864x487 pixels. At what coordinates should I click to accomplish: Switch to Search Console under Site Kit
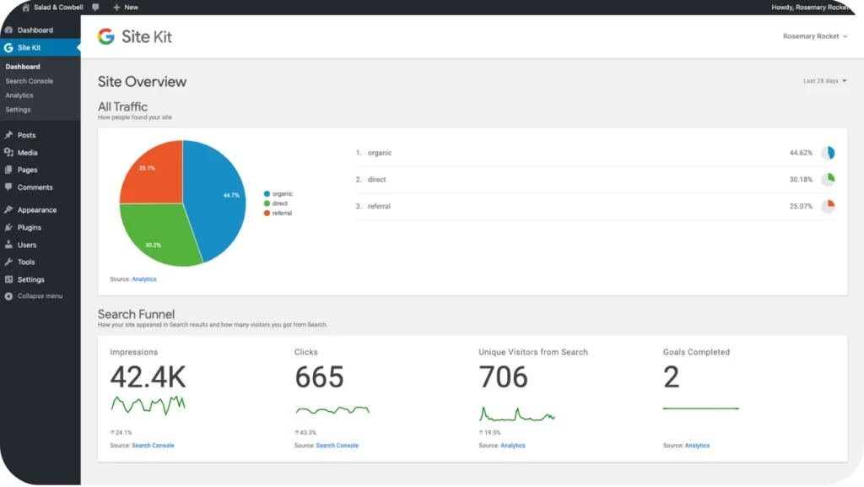click(31, 80)
